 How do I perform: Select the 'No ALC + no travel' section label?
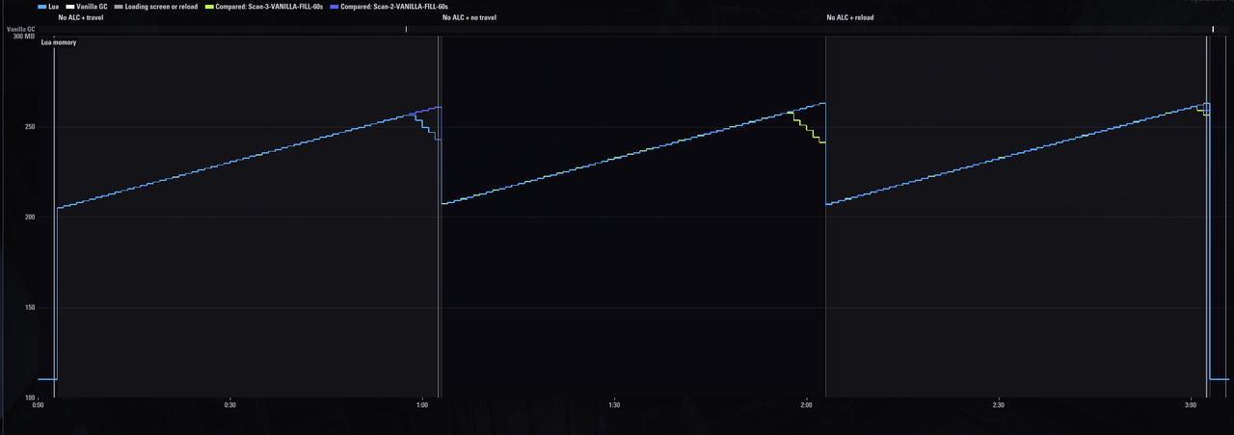coord(469,17)
